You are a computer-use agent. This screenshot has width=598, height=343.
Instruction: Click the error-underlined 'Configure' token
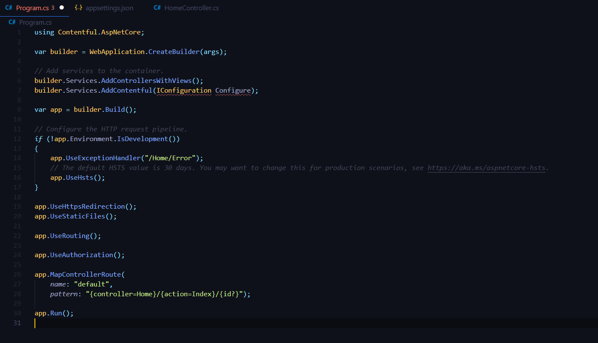click(233, 91)
